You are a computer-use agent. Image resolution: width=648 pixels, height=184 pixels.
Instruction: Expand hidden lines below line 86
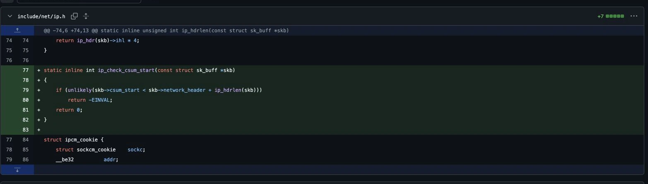click(x=17, y=170)
